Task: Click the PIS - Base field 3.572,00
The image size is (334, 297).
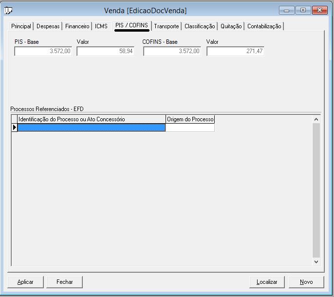Action: [43, 51]
